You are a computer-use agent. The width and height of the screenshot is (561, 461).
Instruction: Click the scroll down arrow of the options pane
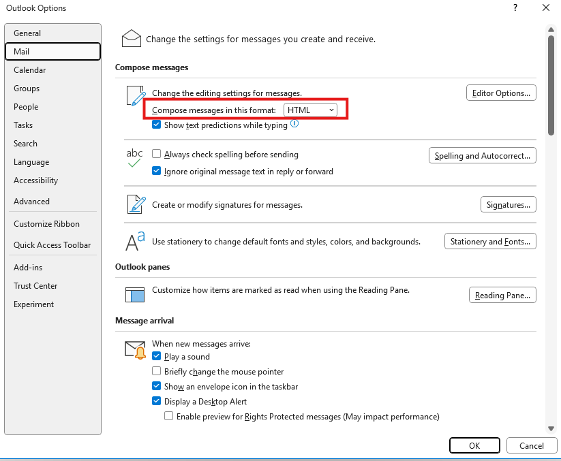coord(551,428)
